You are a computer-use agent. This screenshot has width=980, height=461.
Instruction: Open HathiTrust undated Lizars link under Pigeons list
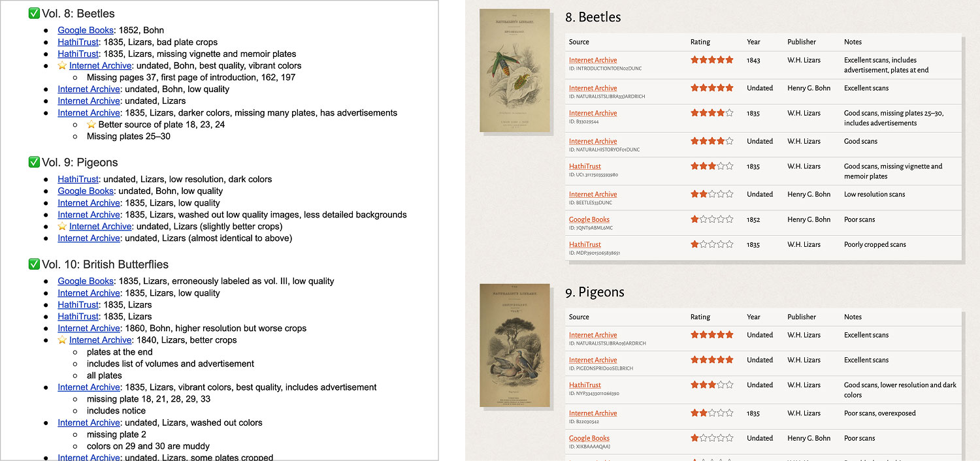(78, 179)
